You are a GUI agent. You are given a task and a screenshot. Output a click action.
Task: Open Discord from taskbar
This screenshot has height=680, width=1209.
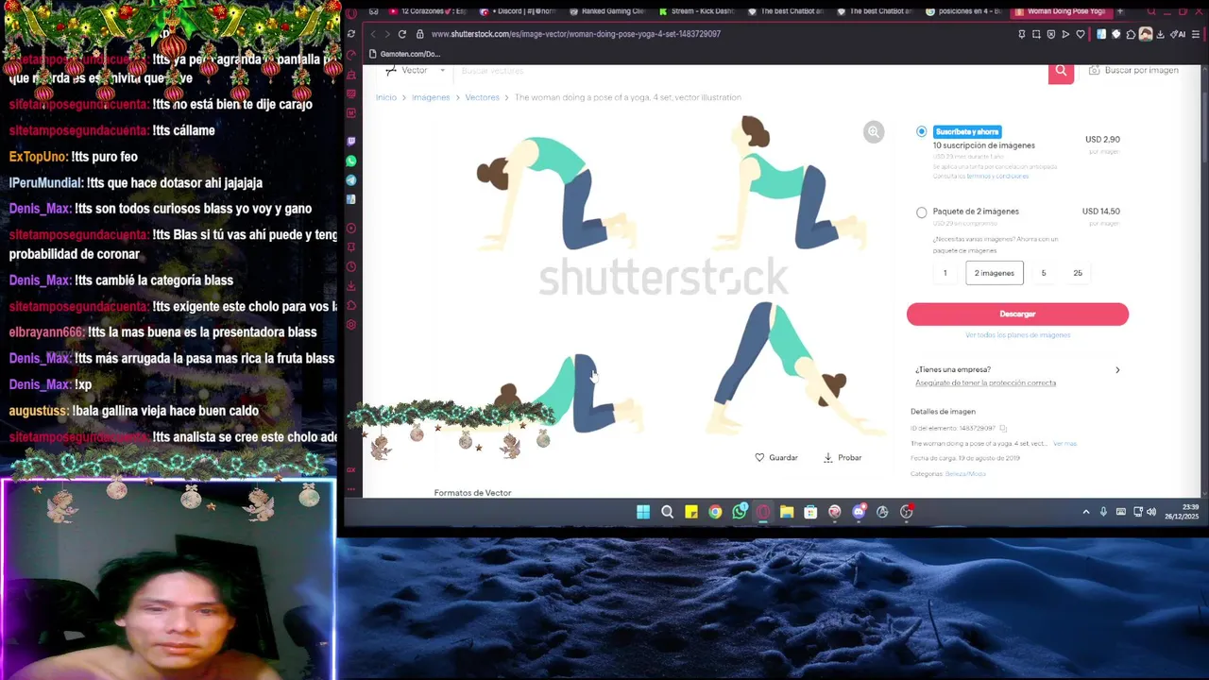click(x=859, y=512)
